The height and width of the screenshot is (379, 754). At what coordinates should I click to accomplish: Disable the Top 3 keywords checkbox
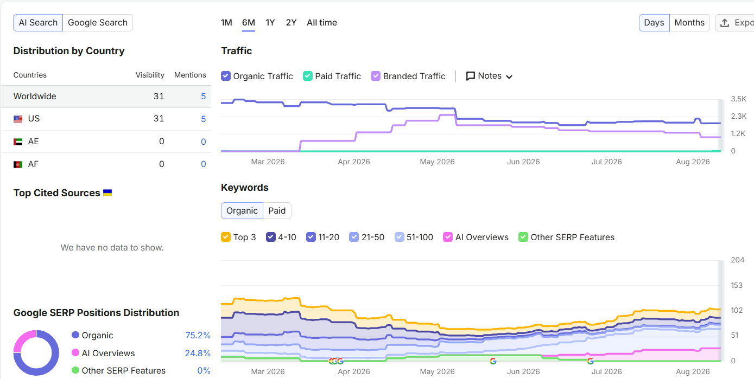(x=226, y=237)
